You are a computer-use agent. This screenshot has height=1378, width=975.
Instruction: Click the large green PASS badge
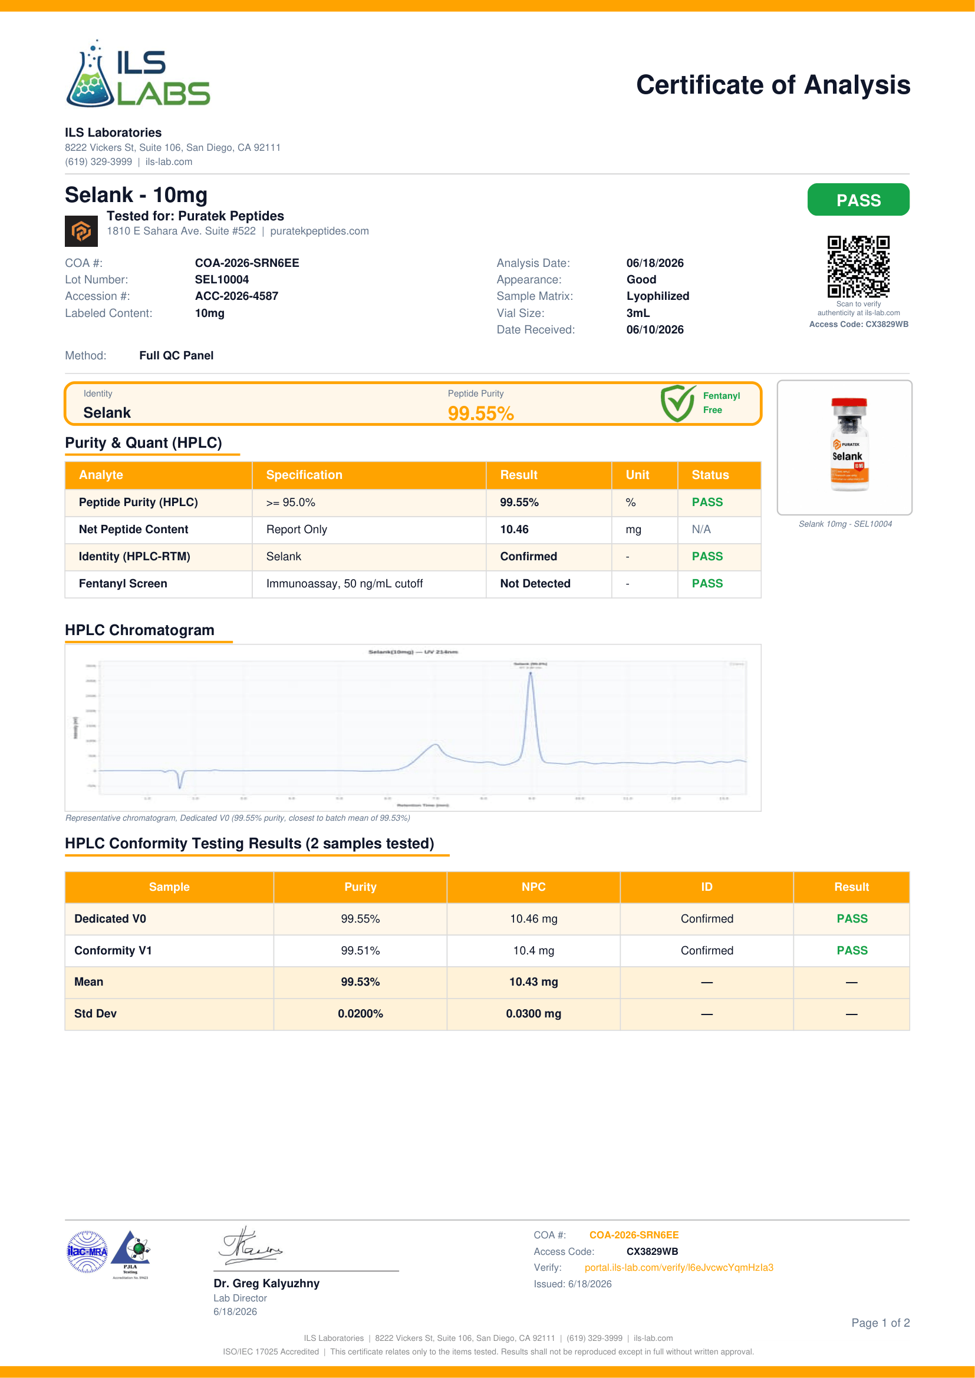(858, 200)
